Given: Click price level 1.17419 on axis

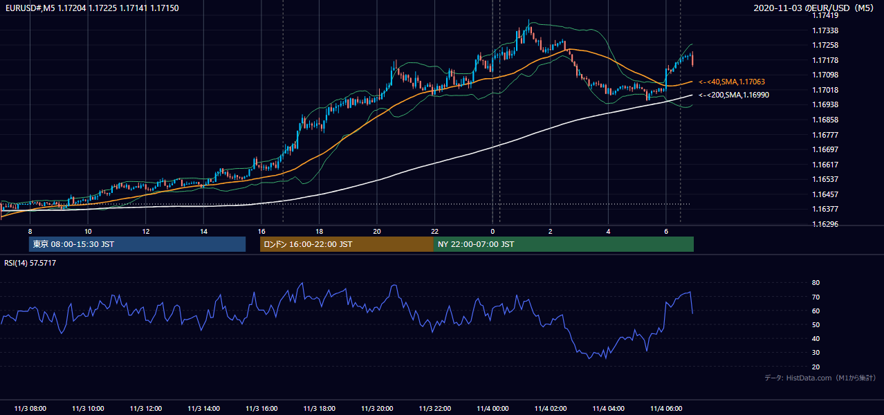Looking at the screenshot, I should click(x=825, y=15).
